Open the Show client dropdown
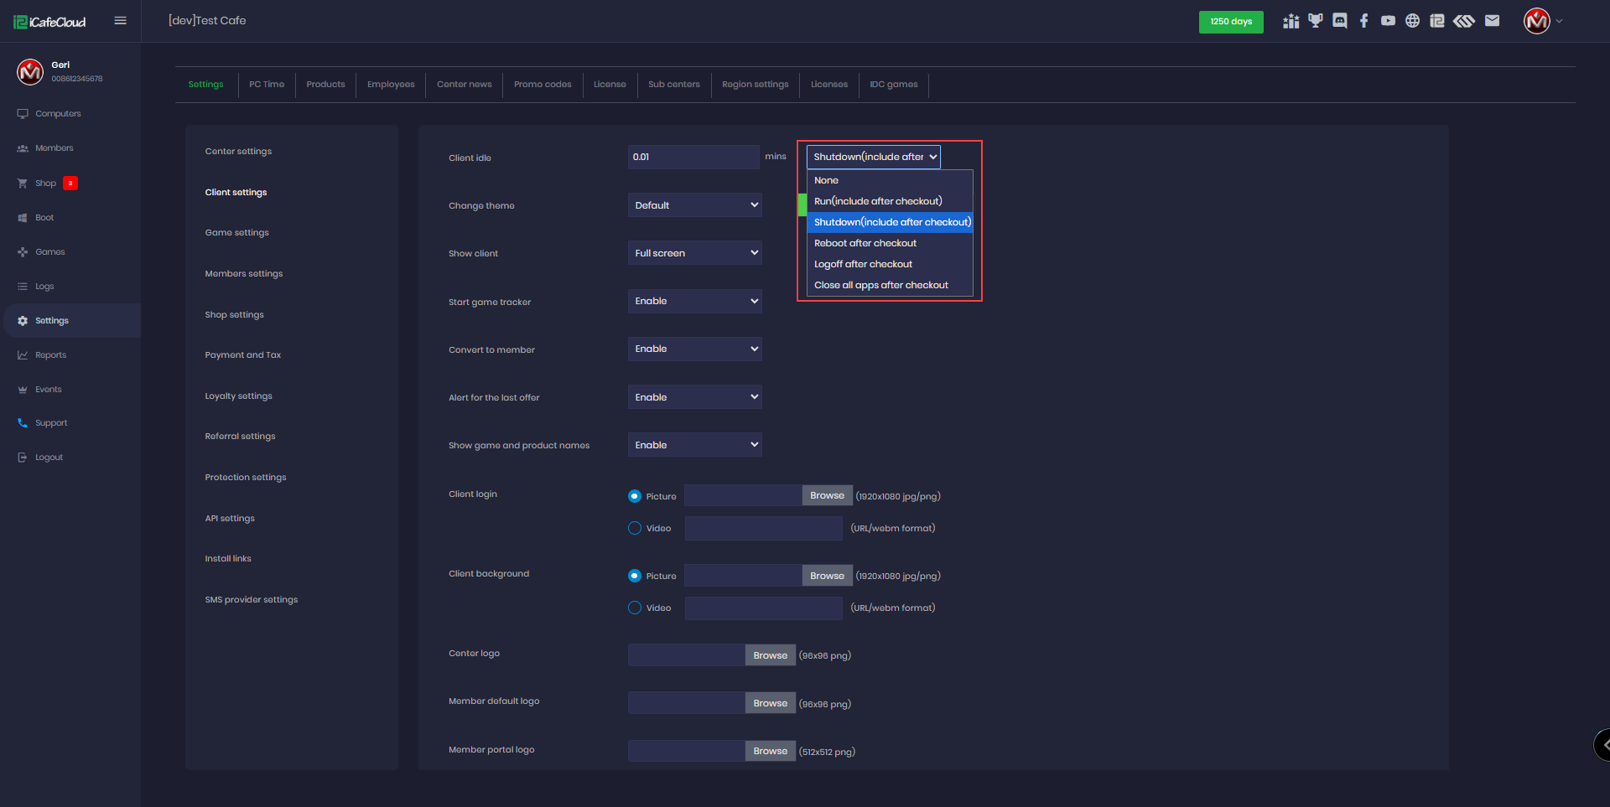 point(694,253)
